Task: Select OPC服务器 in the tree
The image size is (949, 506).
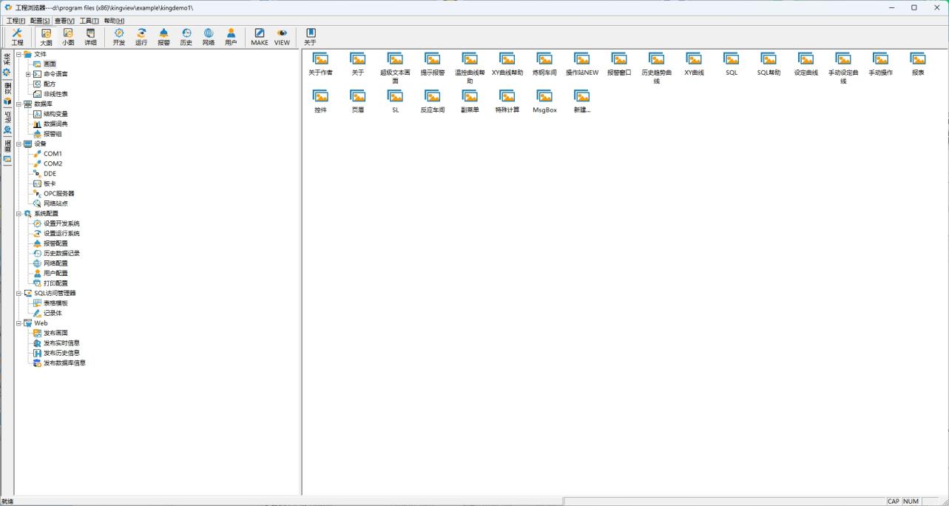Action: click(58, 194)
